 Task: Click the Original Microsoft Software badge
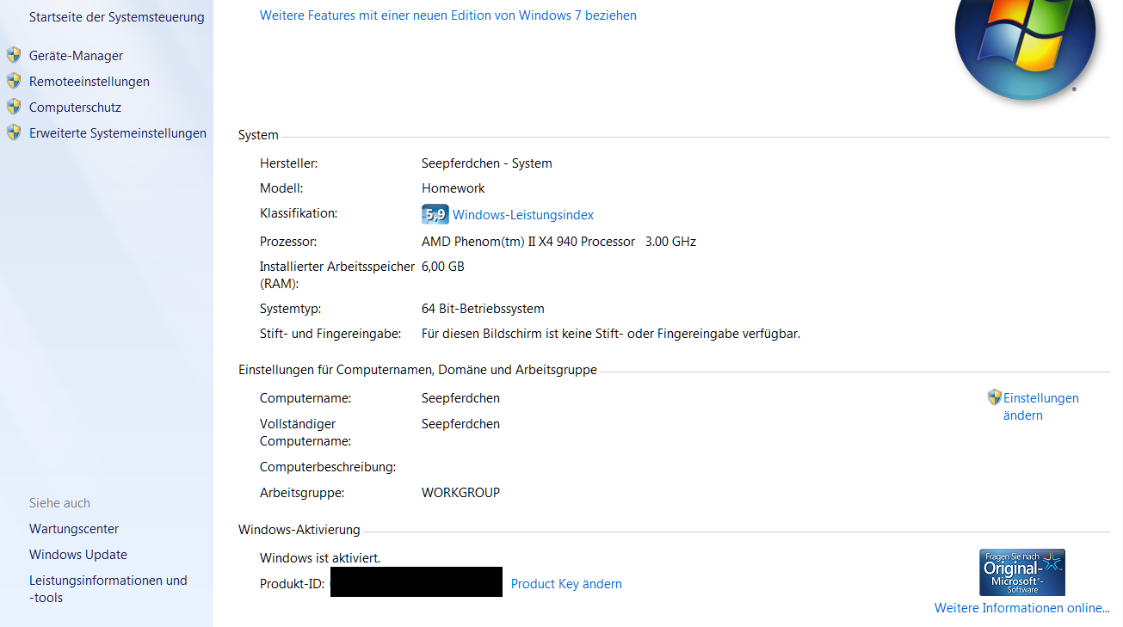[x=1022, y=572]
